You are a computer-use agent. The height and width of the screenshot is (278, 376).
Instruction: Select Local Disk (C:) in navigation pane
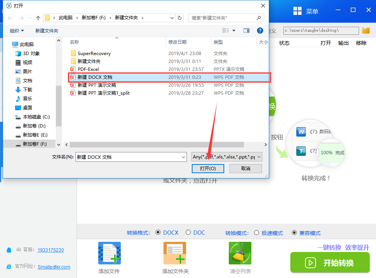pyautogui.click(x=36, y=117)
